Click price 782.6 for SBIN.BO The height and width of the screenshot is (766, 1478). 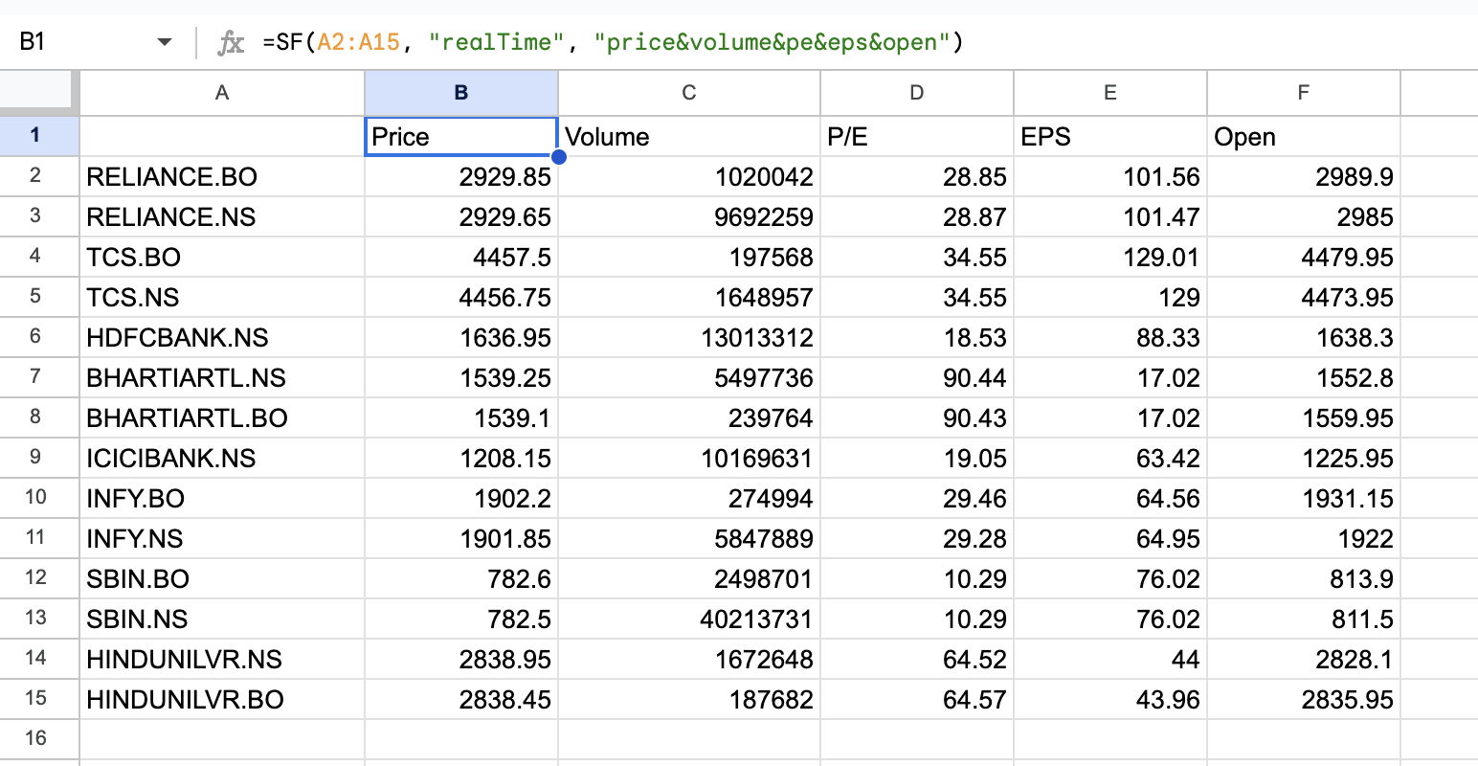[461, 578]
